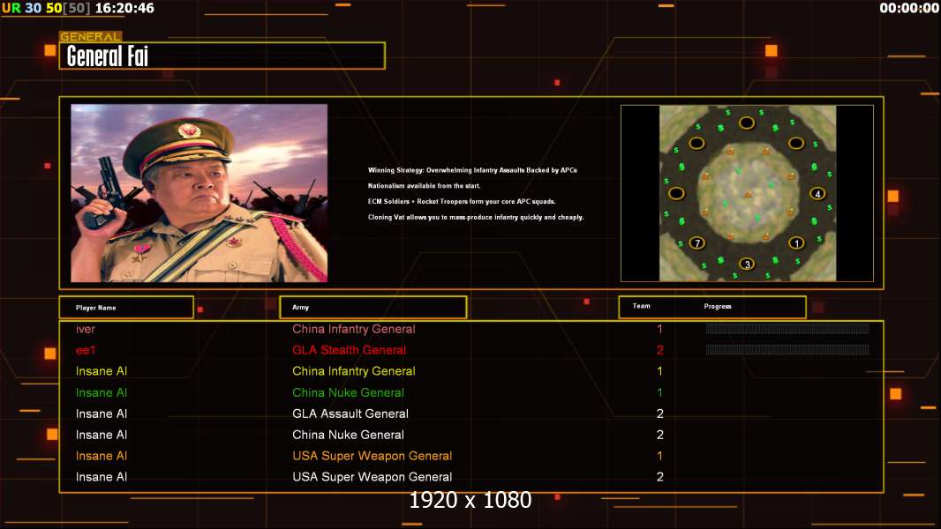Click the yellow "Insane AI" player name
The image size is (941, 529).
[x=102, y=371]
